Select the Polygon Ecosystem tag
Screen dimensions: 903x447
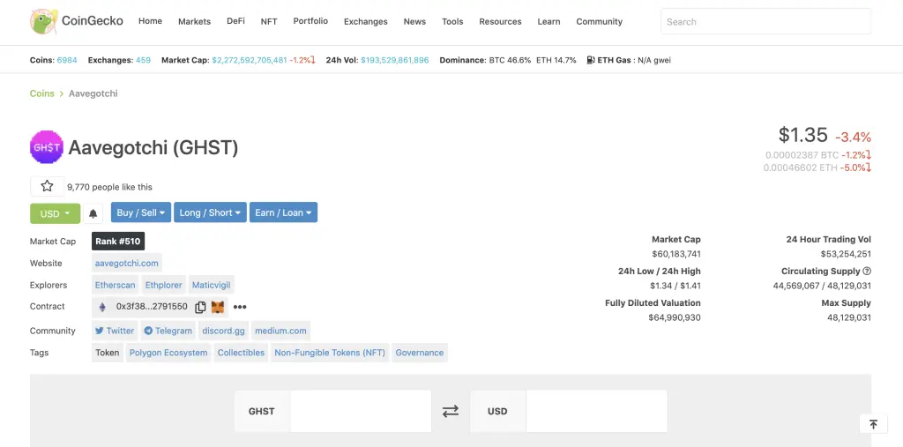(168, 353)
